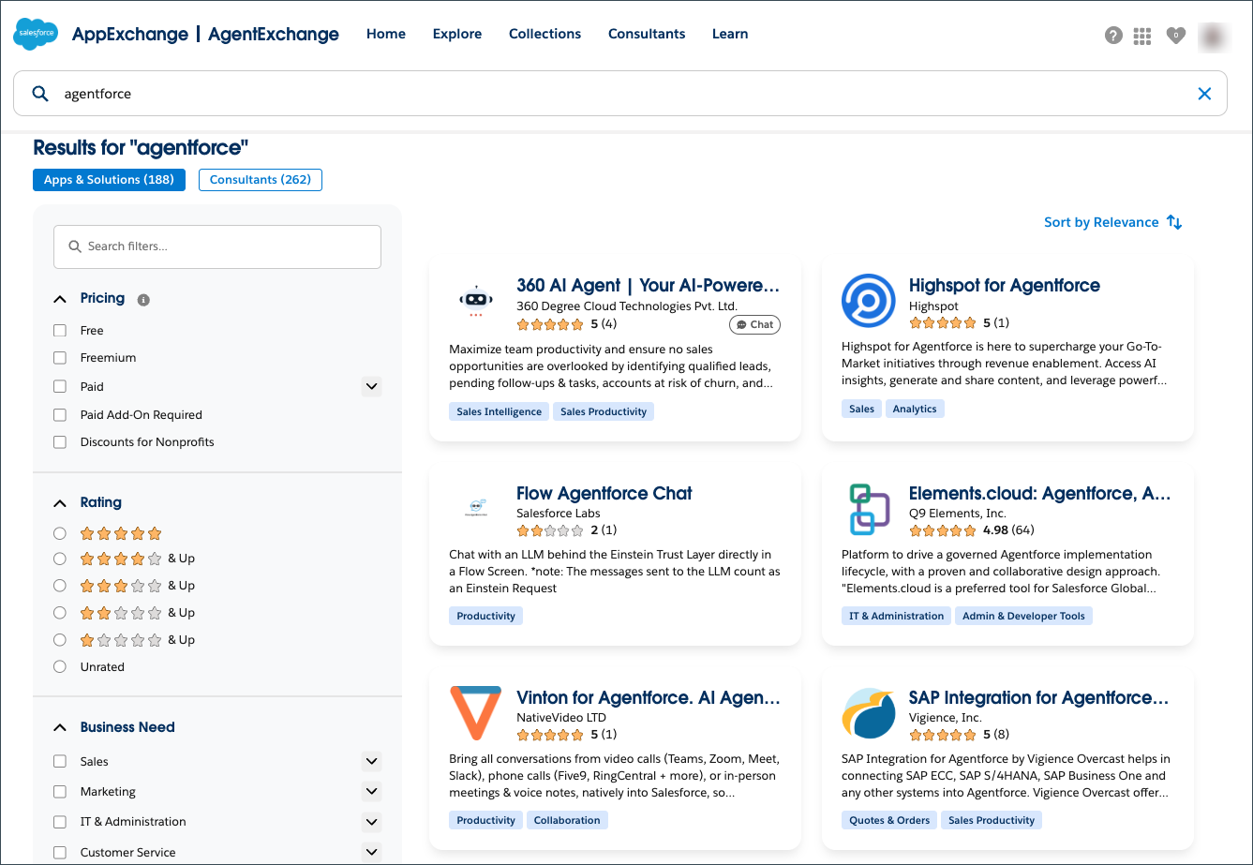This screenshot has width=1253, height=865.
Task: Check the Marketing business need checkbox
Action: pos(60,792)
